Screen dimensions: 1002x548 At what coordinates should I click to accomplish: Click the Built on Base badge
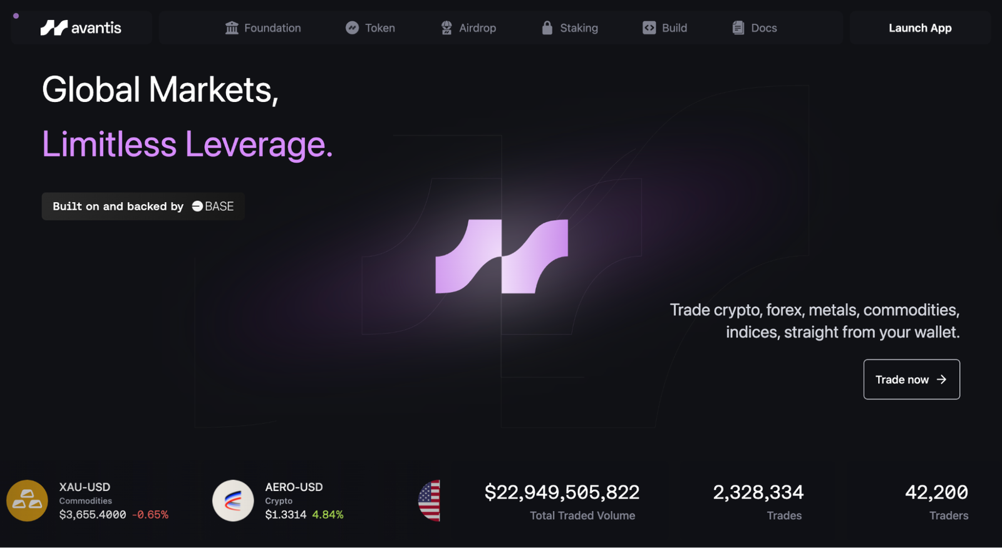click(143, 206)
